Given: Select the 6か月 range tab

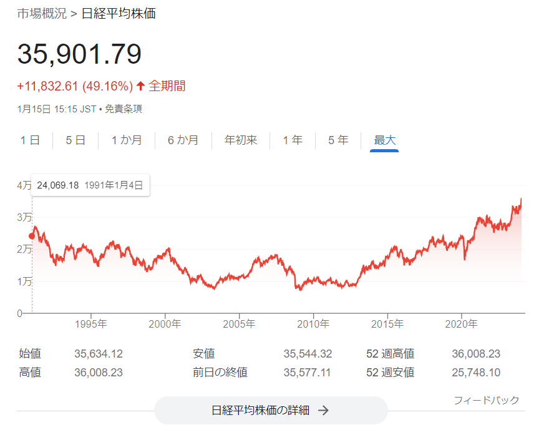Looking at the screenshot, I should coord(183,140).
